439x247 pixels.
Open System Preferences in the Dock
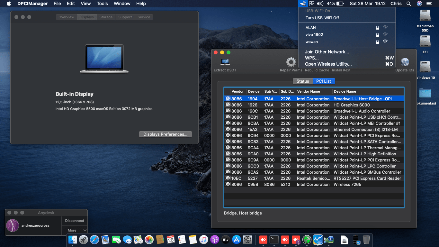[247, 239]
